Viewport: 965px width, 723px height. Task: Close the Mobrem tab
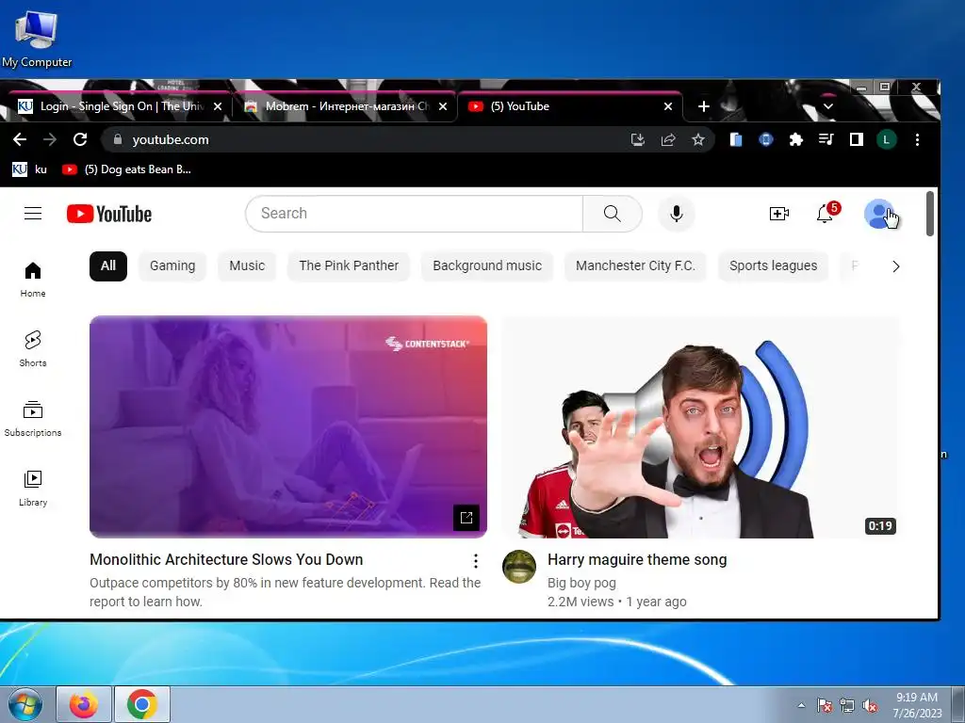[443, 106]
